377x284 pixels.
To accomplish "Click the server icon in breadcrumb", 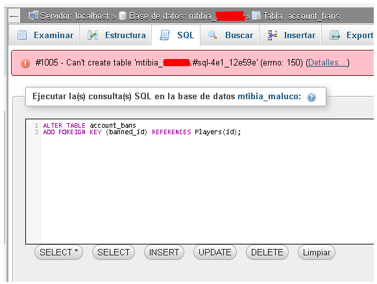I will (34, 16).
